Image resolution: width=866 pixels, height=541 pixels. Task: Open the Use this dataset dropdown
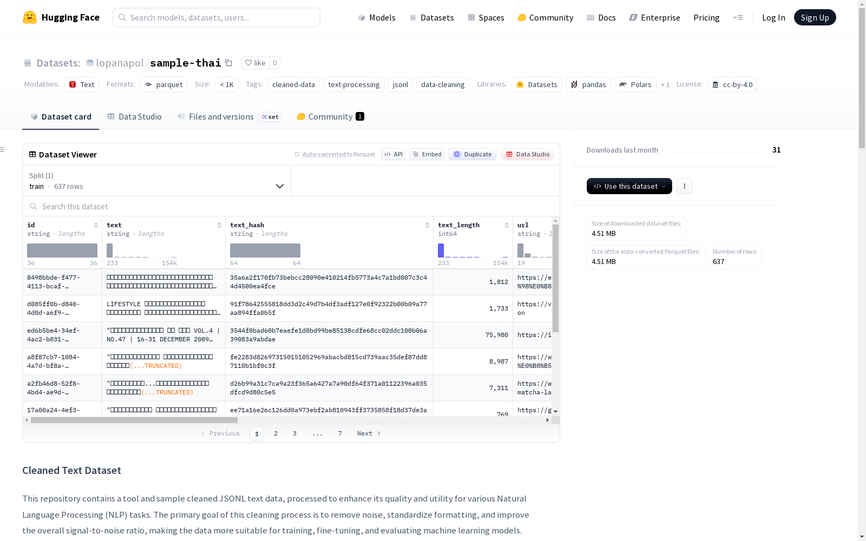pos(629,186)
